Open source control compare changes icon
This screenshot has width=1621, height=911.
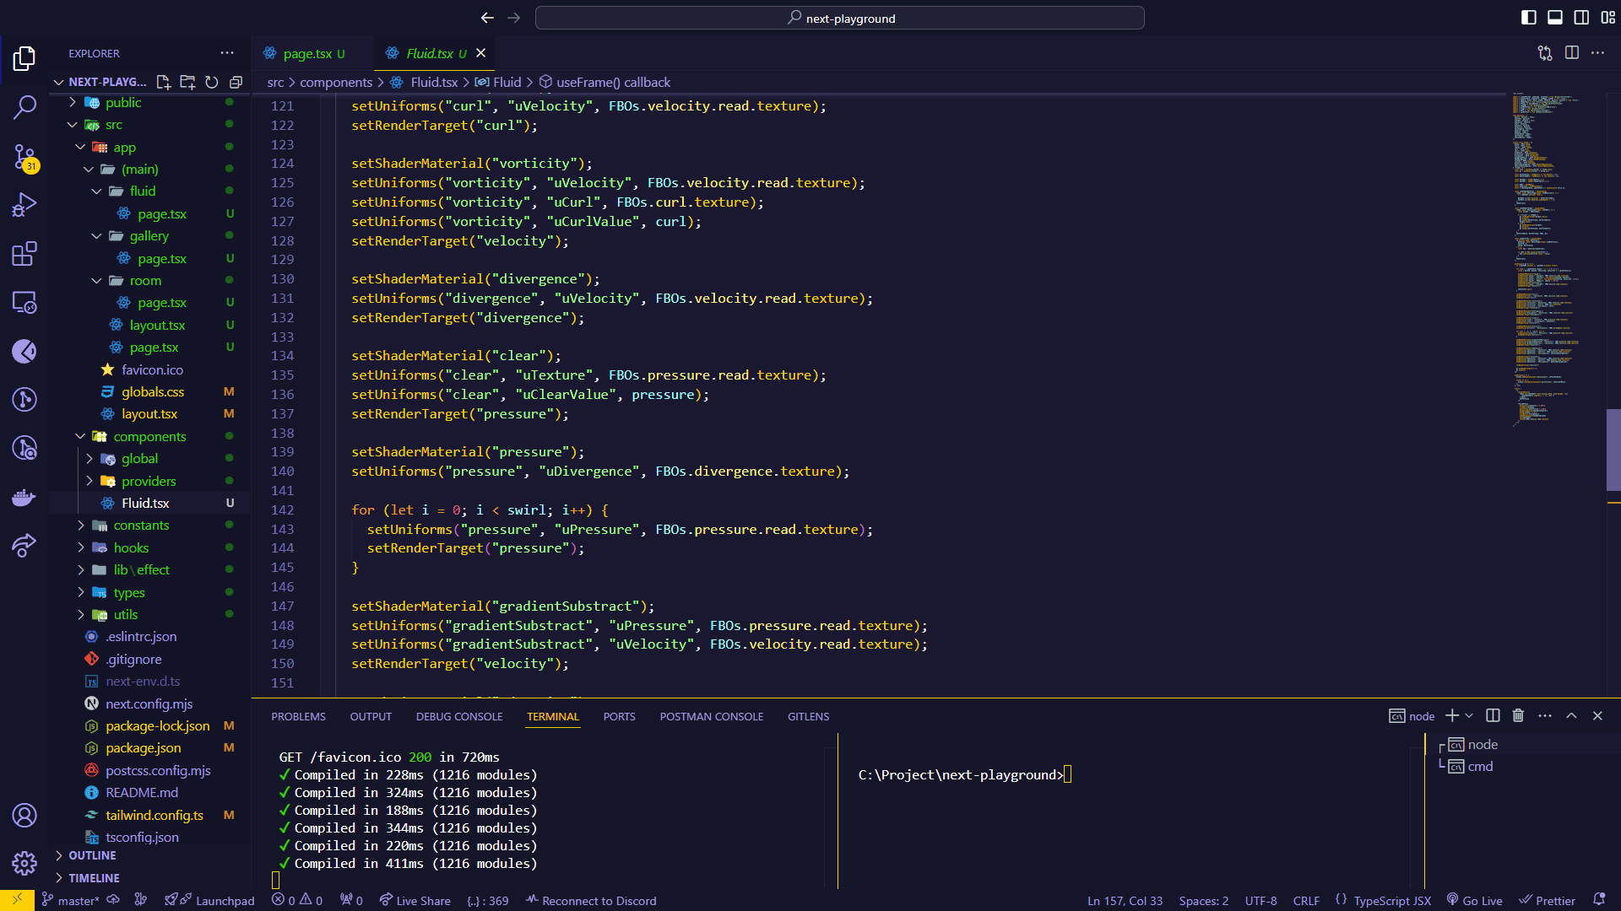coord(1545,53)
